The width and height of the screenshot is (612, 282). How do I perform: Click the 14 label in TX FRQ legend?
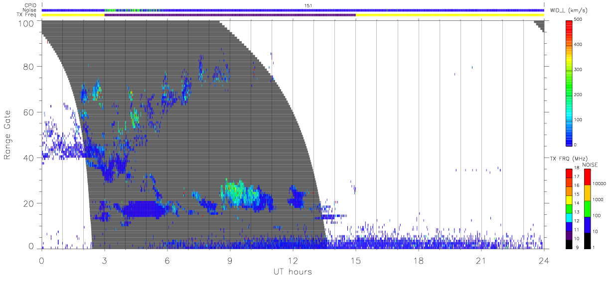[x=577, y=203]
